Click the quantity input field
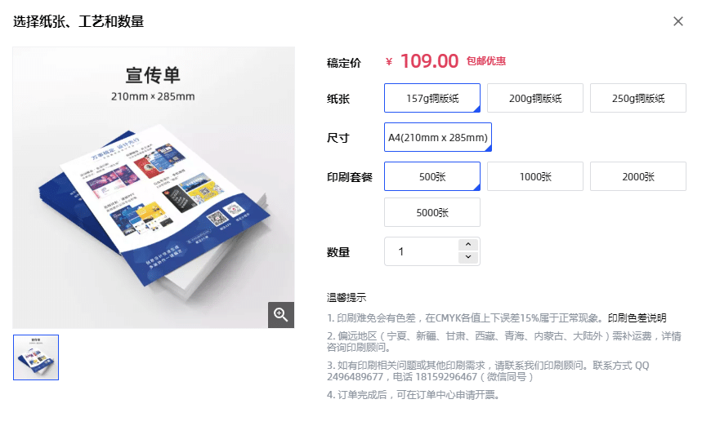The width and height of the screenshot is (702, 426). tap(421, 251)
